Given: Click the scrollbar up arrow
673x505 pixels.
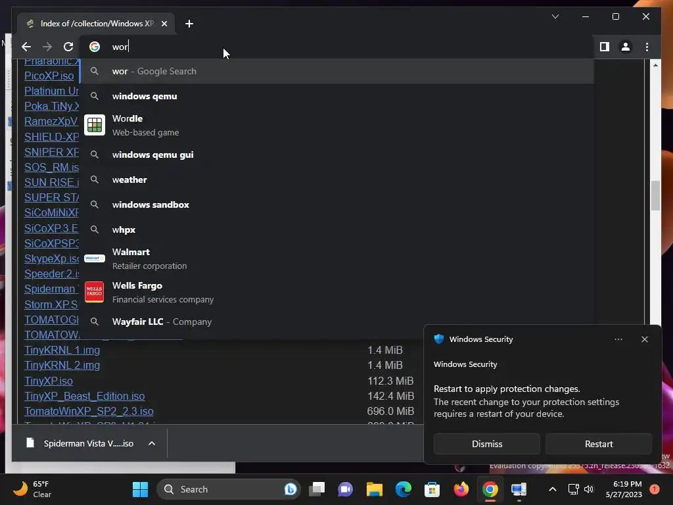Looking at the screenshot, I should pos(655,65).
